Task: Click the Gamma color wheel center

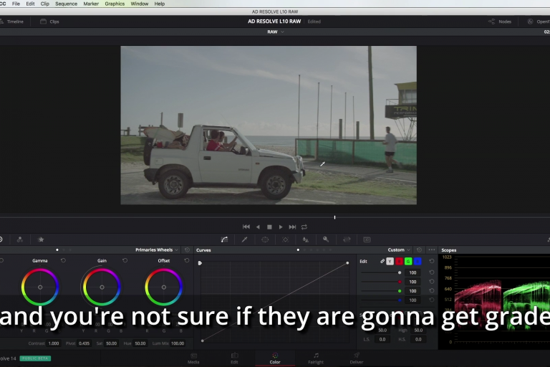Action: [40, 287]
